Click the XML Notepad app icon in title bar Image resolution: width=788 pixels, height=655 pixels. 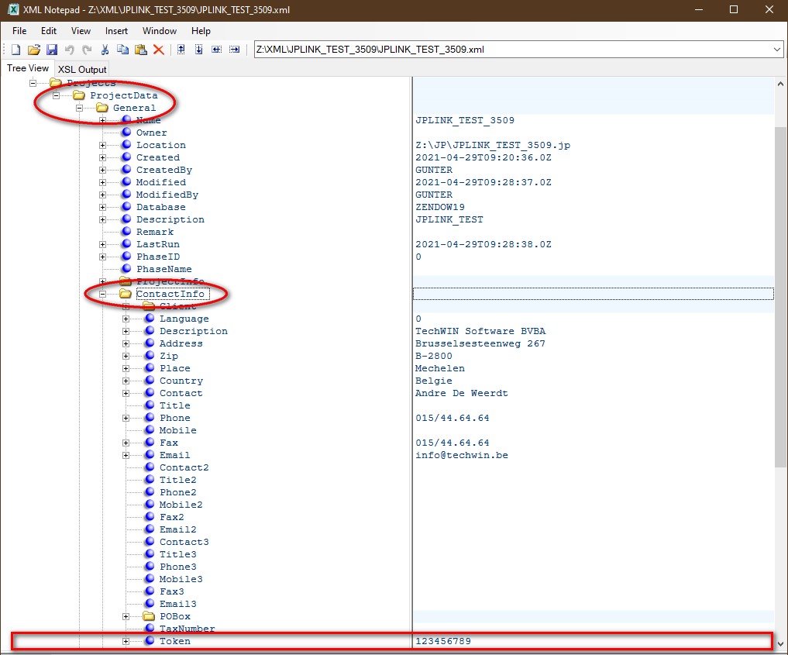click(x=14, y=9)
